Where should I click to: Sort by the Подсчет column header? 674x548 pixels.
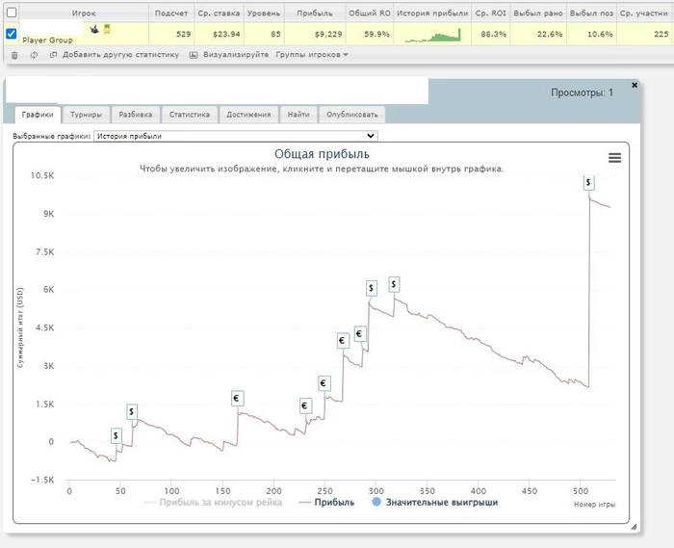coord(171,13)
